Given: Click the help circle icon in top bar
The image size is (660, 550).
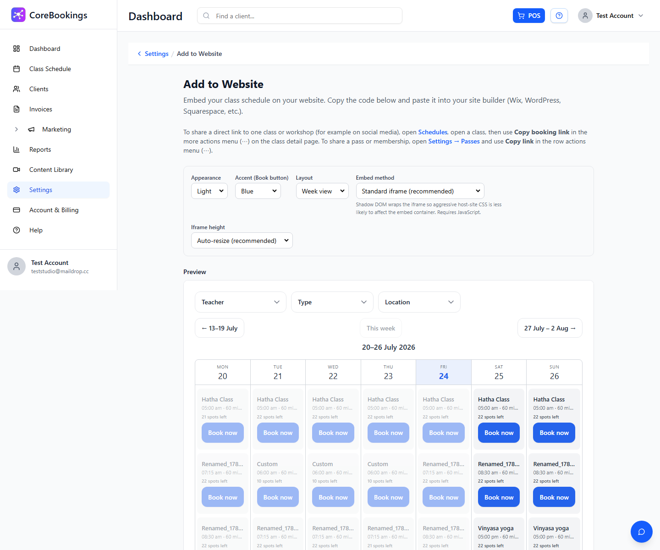Looking at the screenshot, I should click(559, 16).
